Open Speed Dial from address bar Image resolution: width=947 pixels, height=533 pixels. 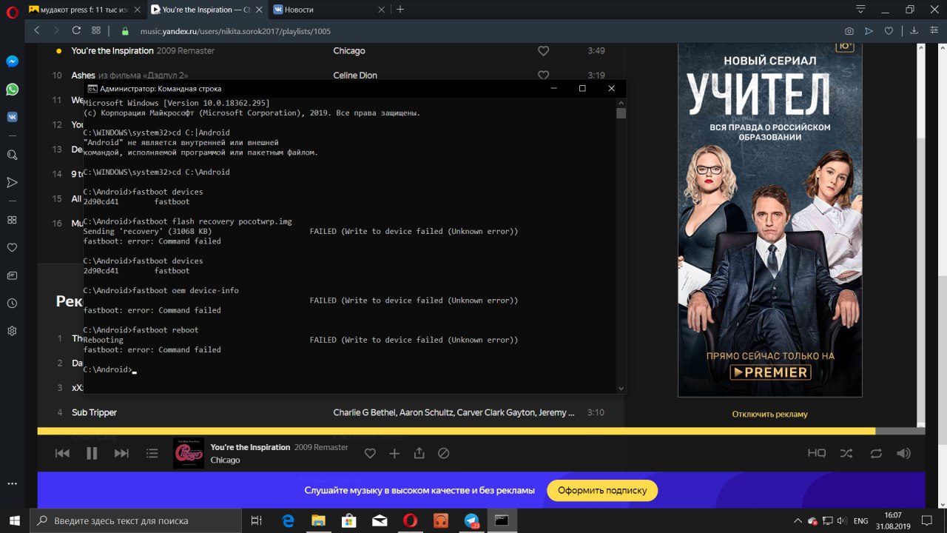tap(96, 31)
